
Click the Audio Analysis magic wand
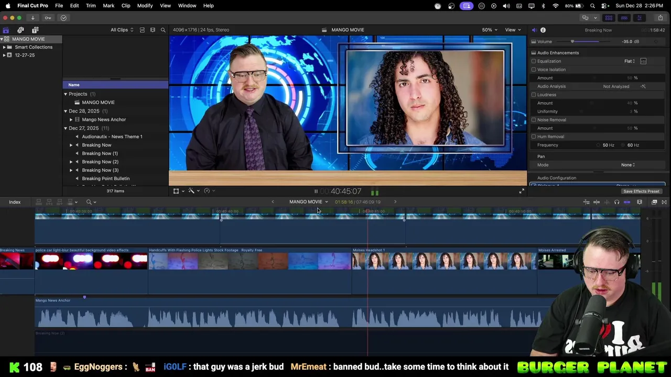click(643, 86)
